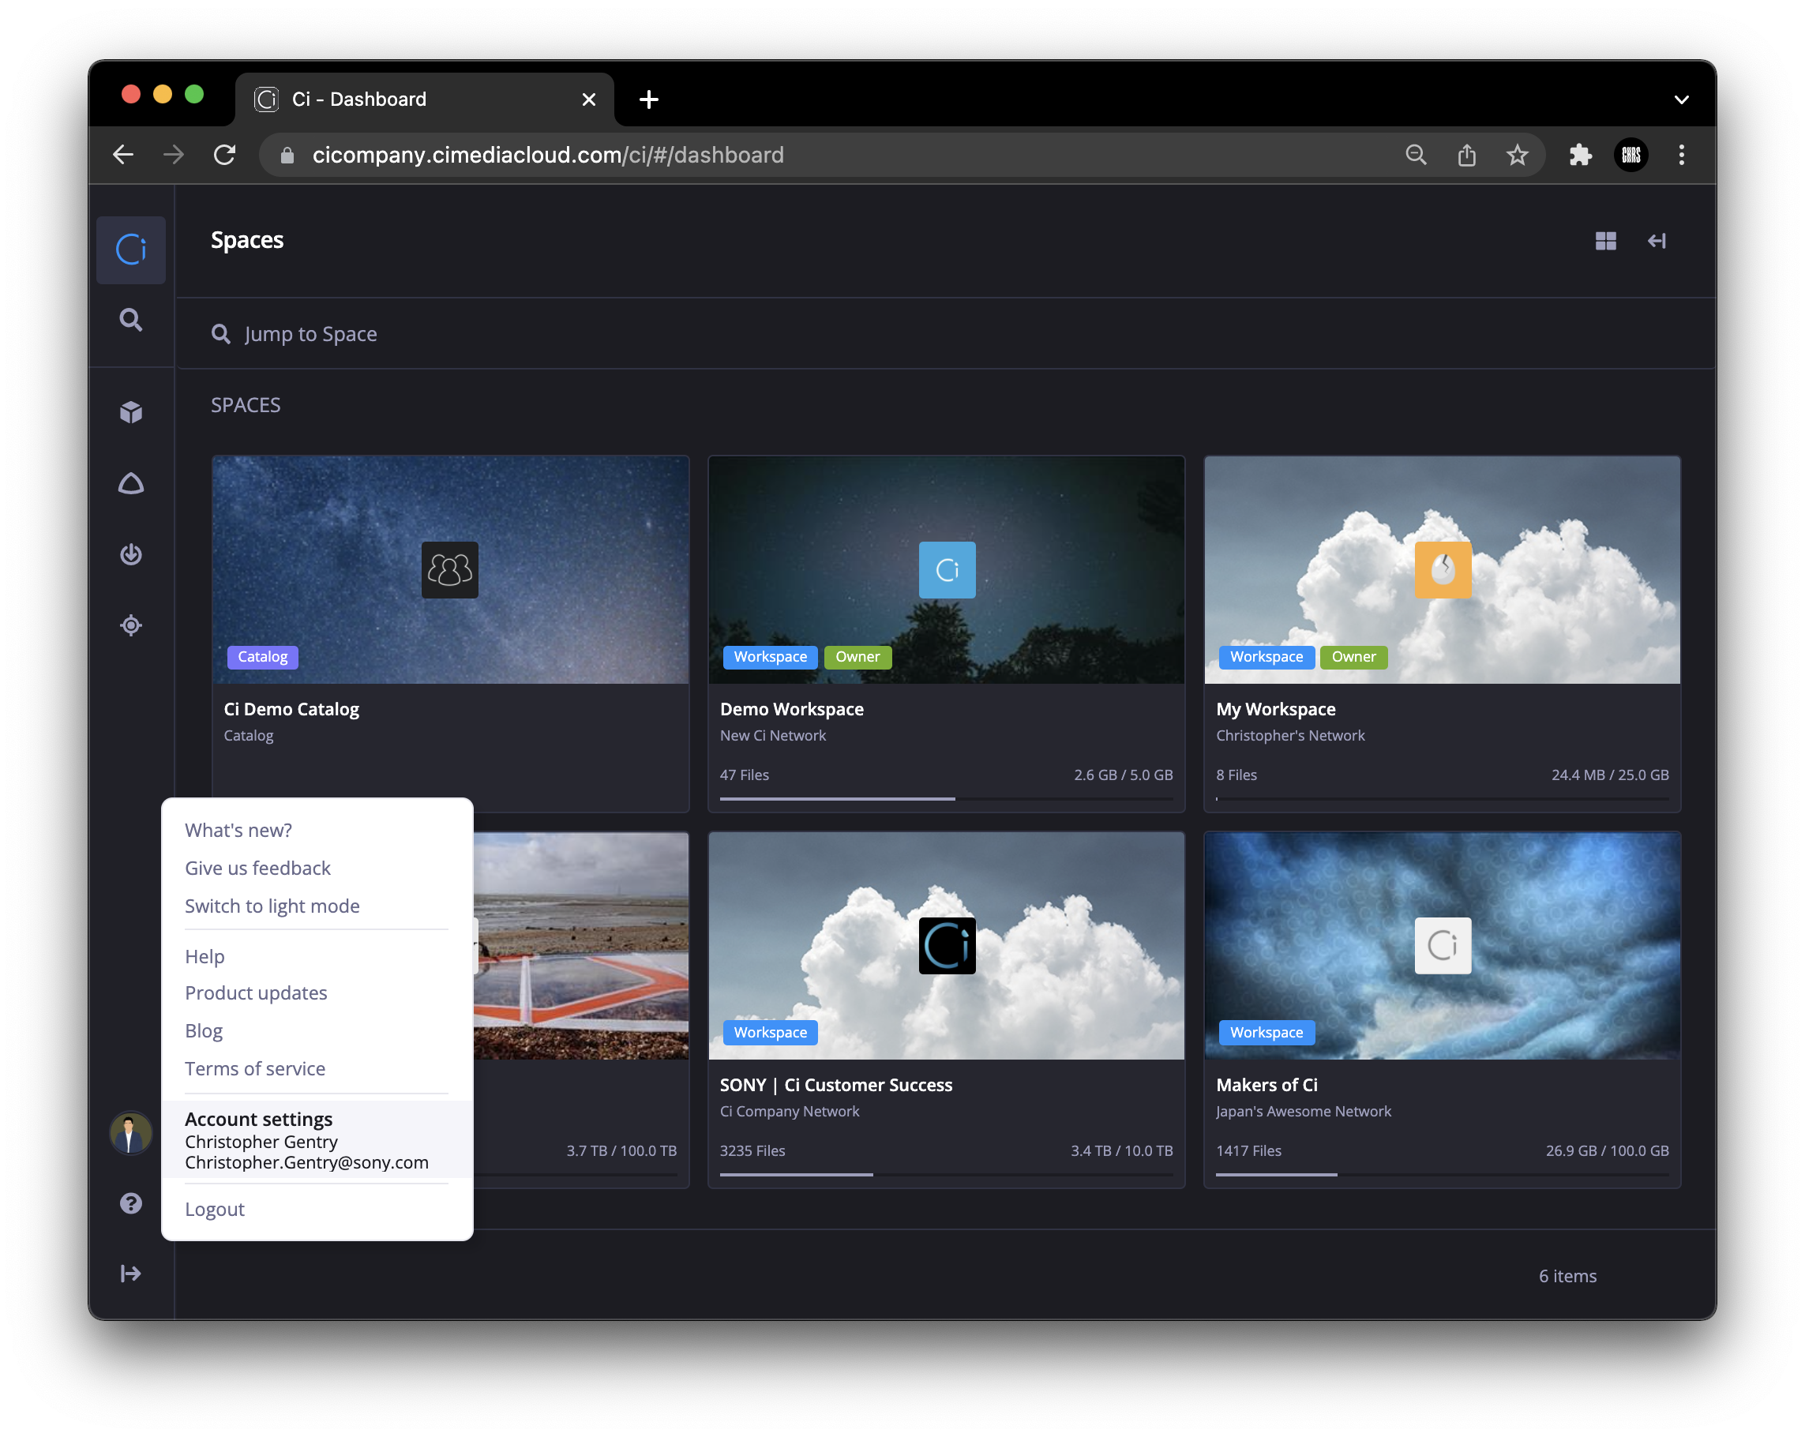Open Terms of service menu item
Viewport: 1805px width, 1437px height.
(x=254, y=1069)
